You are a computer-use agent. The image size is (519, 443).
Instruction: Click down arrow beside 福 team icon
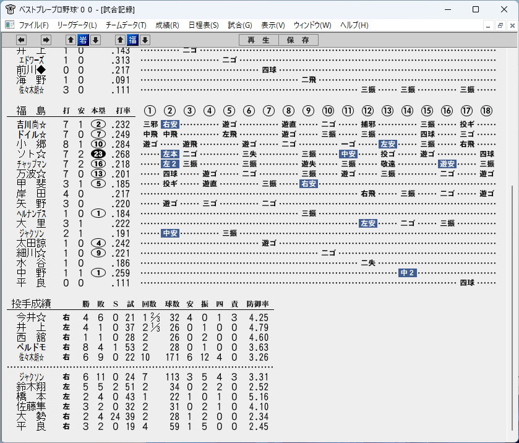(145, 40)
